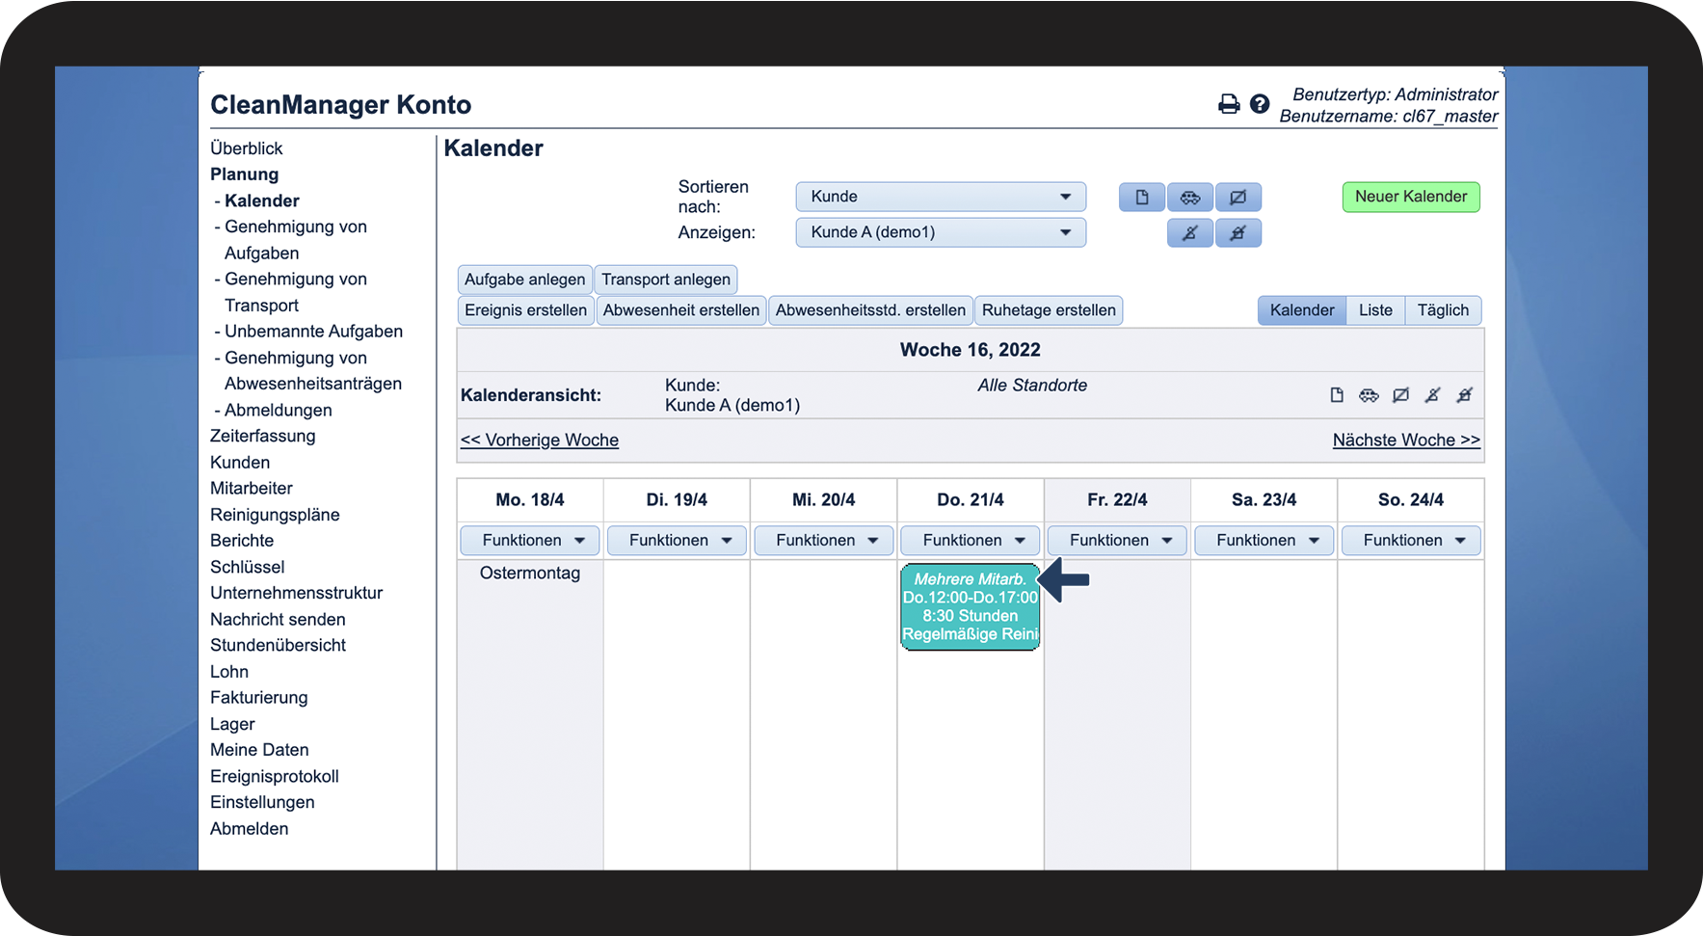Open Ereignisprotokoll in the sidebar
This screenshot has height=936, width=1703.
275,777
